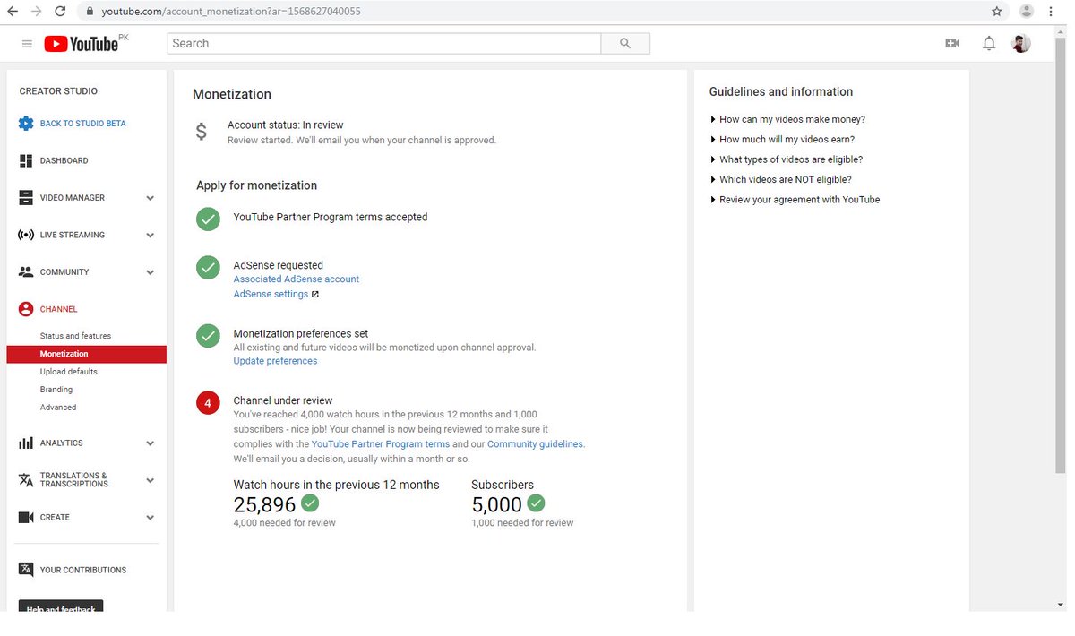The image size is (1075, 636).
Task: Click the Dashboard grid icon
Action: 26,161
